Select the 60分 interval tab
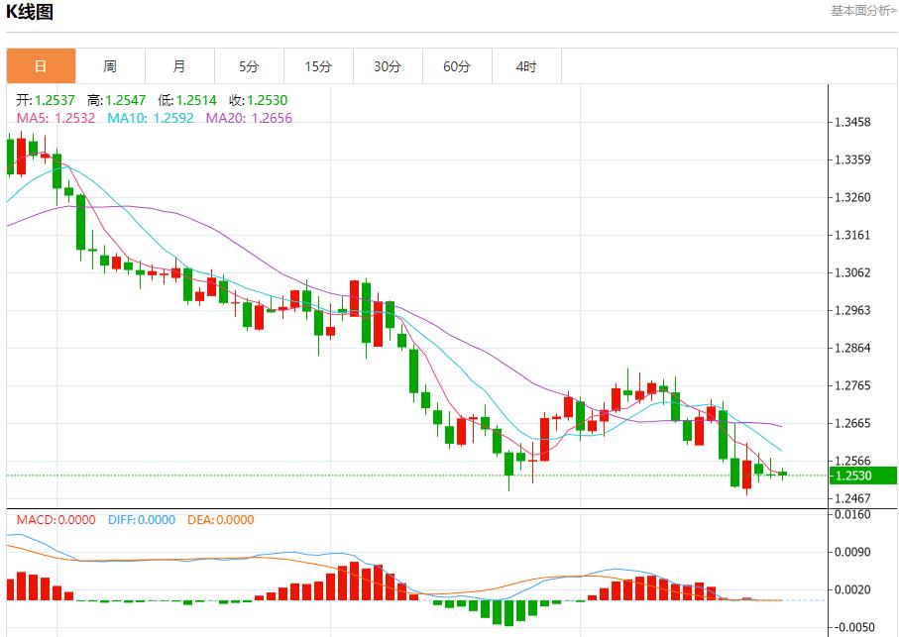Image resolution: width=899 pixels, height=637 pixels. (x=457, y=66)
